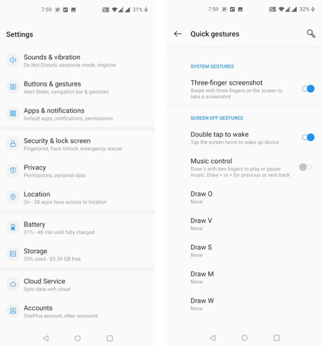The width and height of the screenshot is (322, 346).
Task: Tap the Buttons & gestures icon
Action: click(x=13, y=86)
